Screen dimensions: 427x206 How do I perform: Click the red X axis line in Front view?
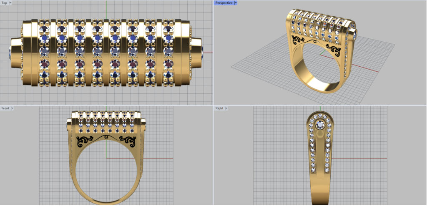pyautogui.click(x=158, y=158)
